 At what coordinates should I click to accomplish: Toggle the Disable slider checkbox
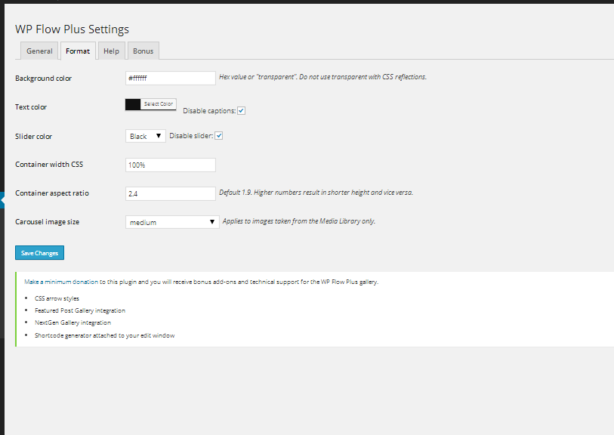(x=219, y=136)
